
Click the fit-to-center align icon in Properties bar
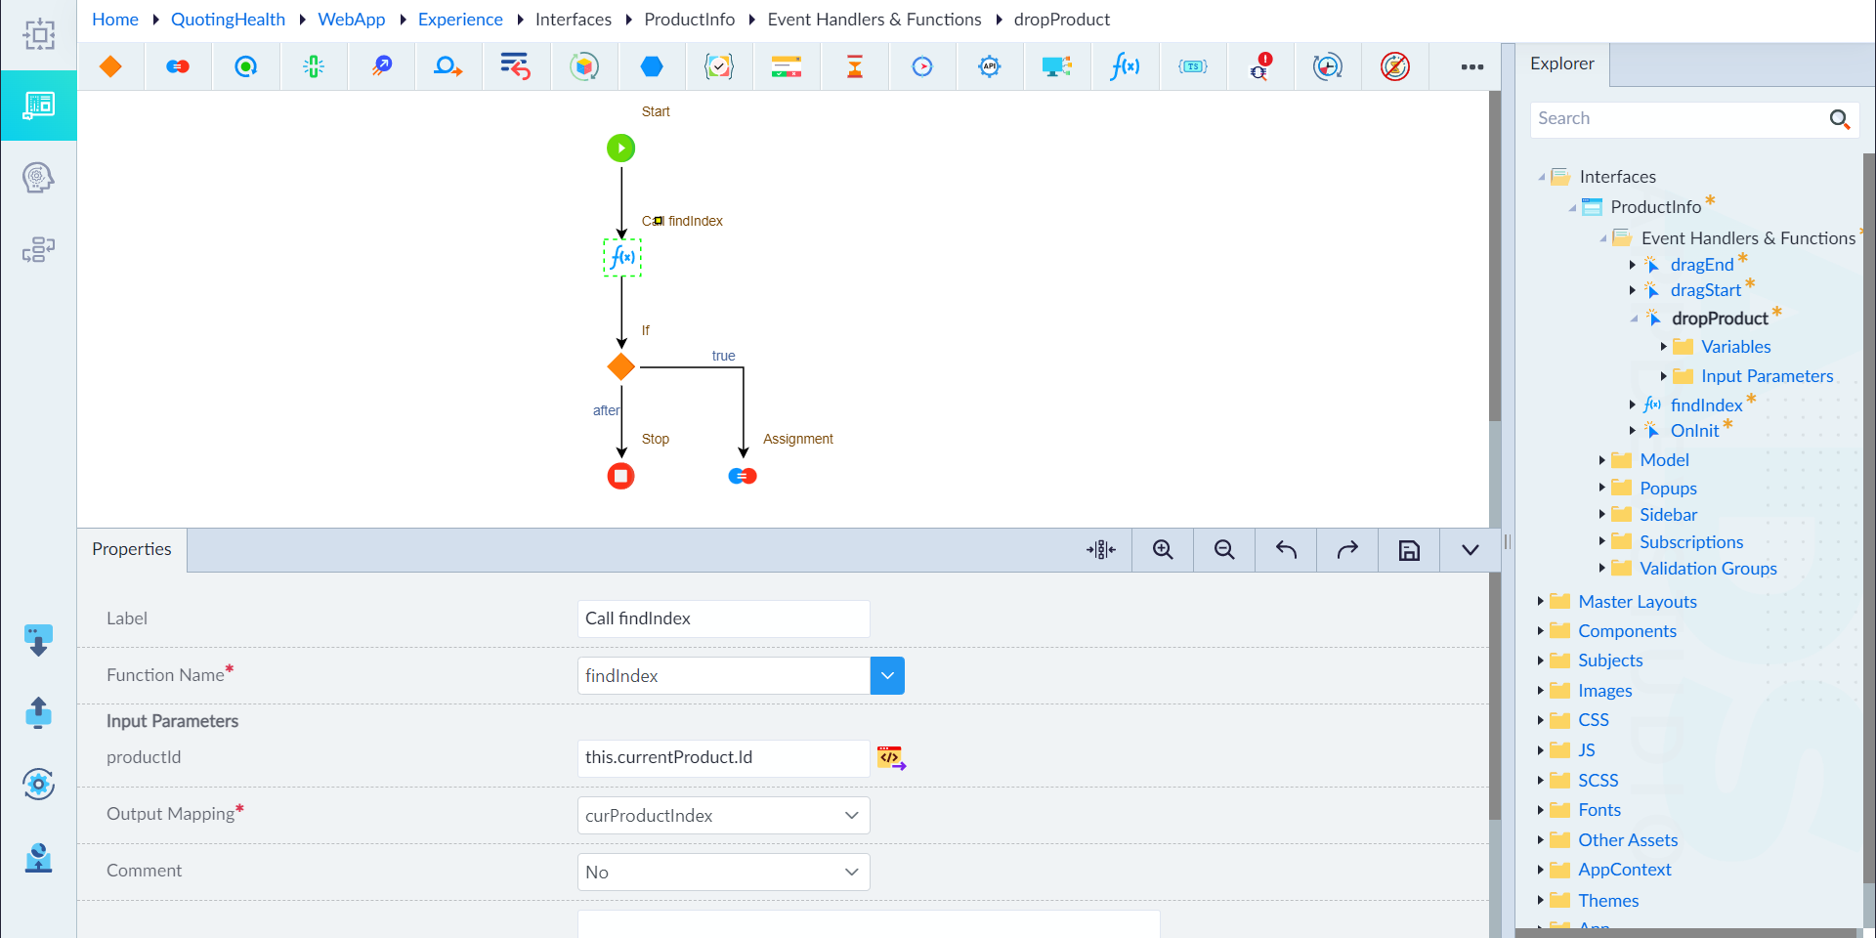(1101, 550)
